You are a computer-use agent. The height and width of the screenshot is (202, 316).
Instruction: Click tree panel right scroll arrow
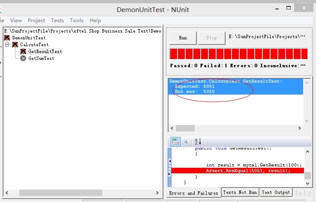(157, 193)
